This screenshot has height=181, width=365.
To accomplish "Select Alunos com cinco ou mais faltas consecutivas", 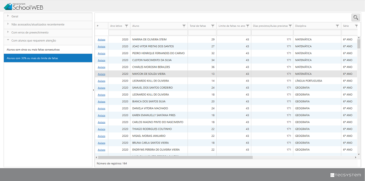I will click(33, 50).
